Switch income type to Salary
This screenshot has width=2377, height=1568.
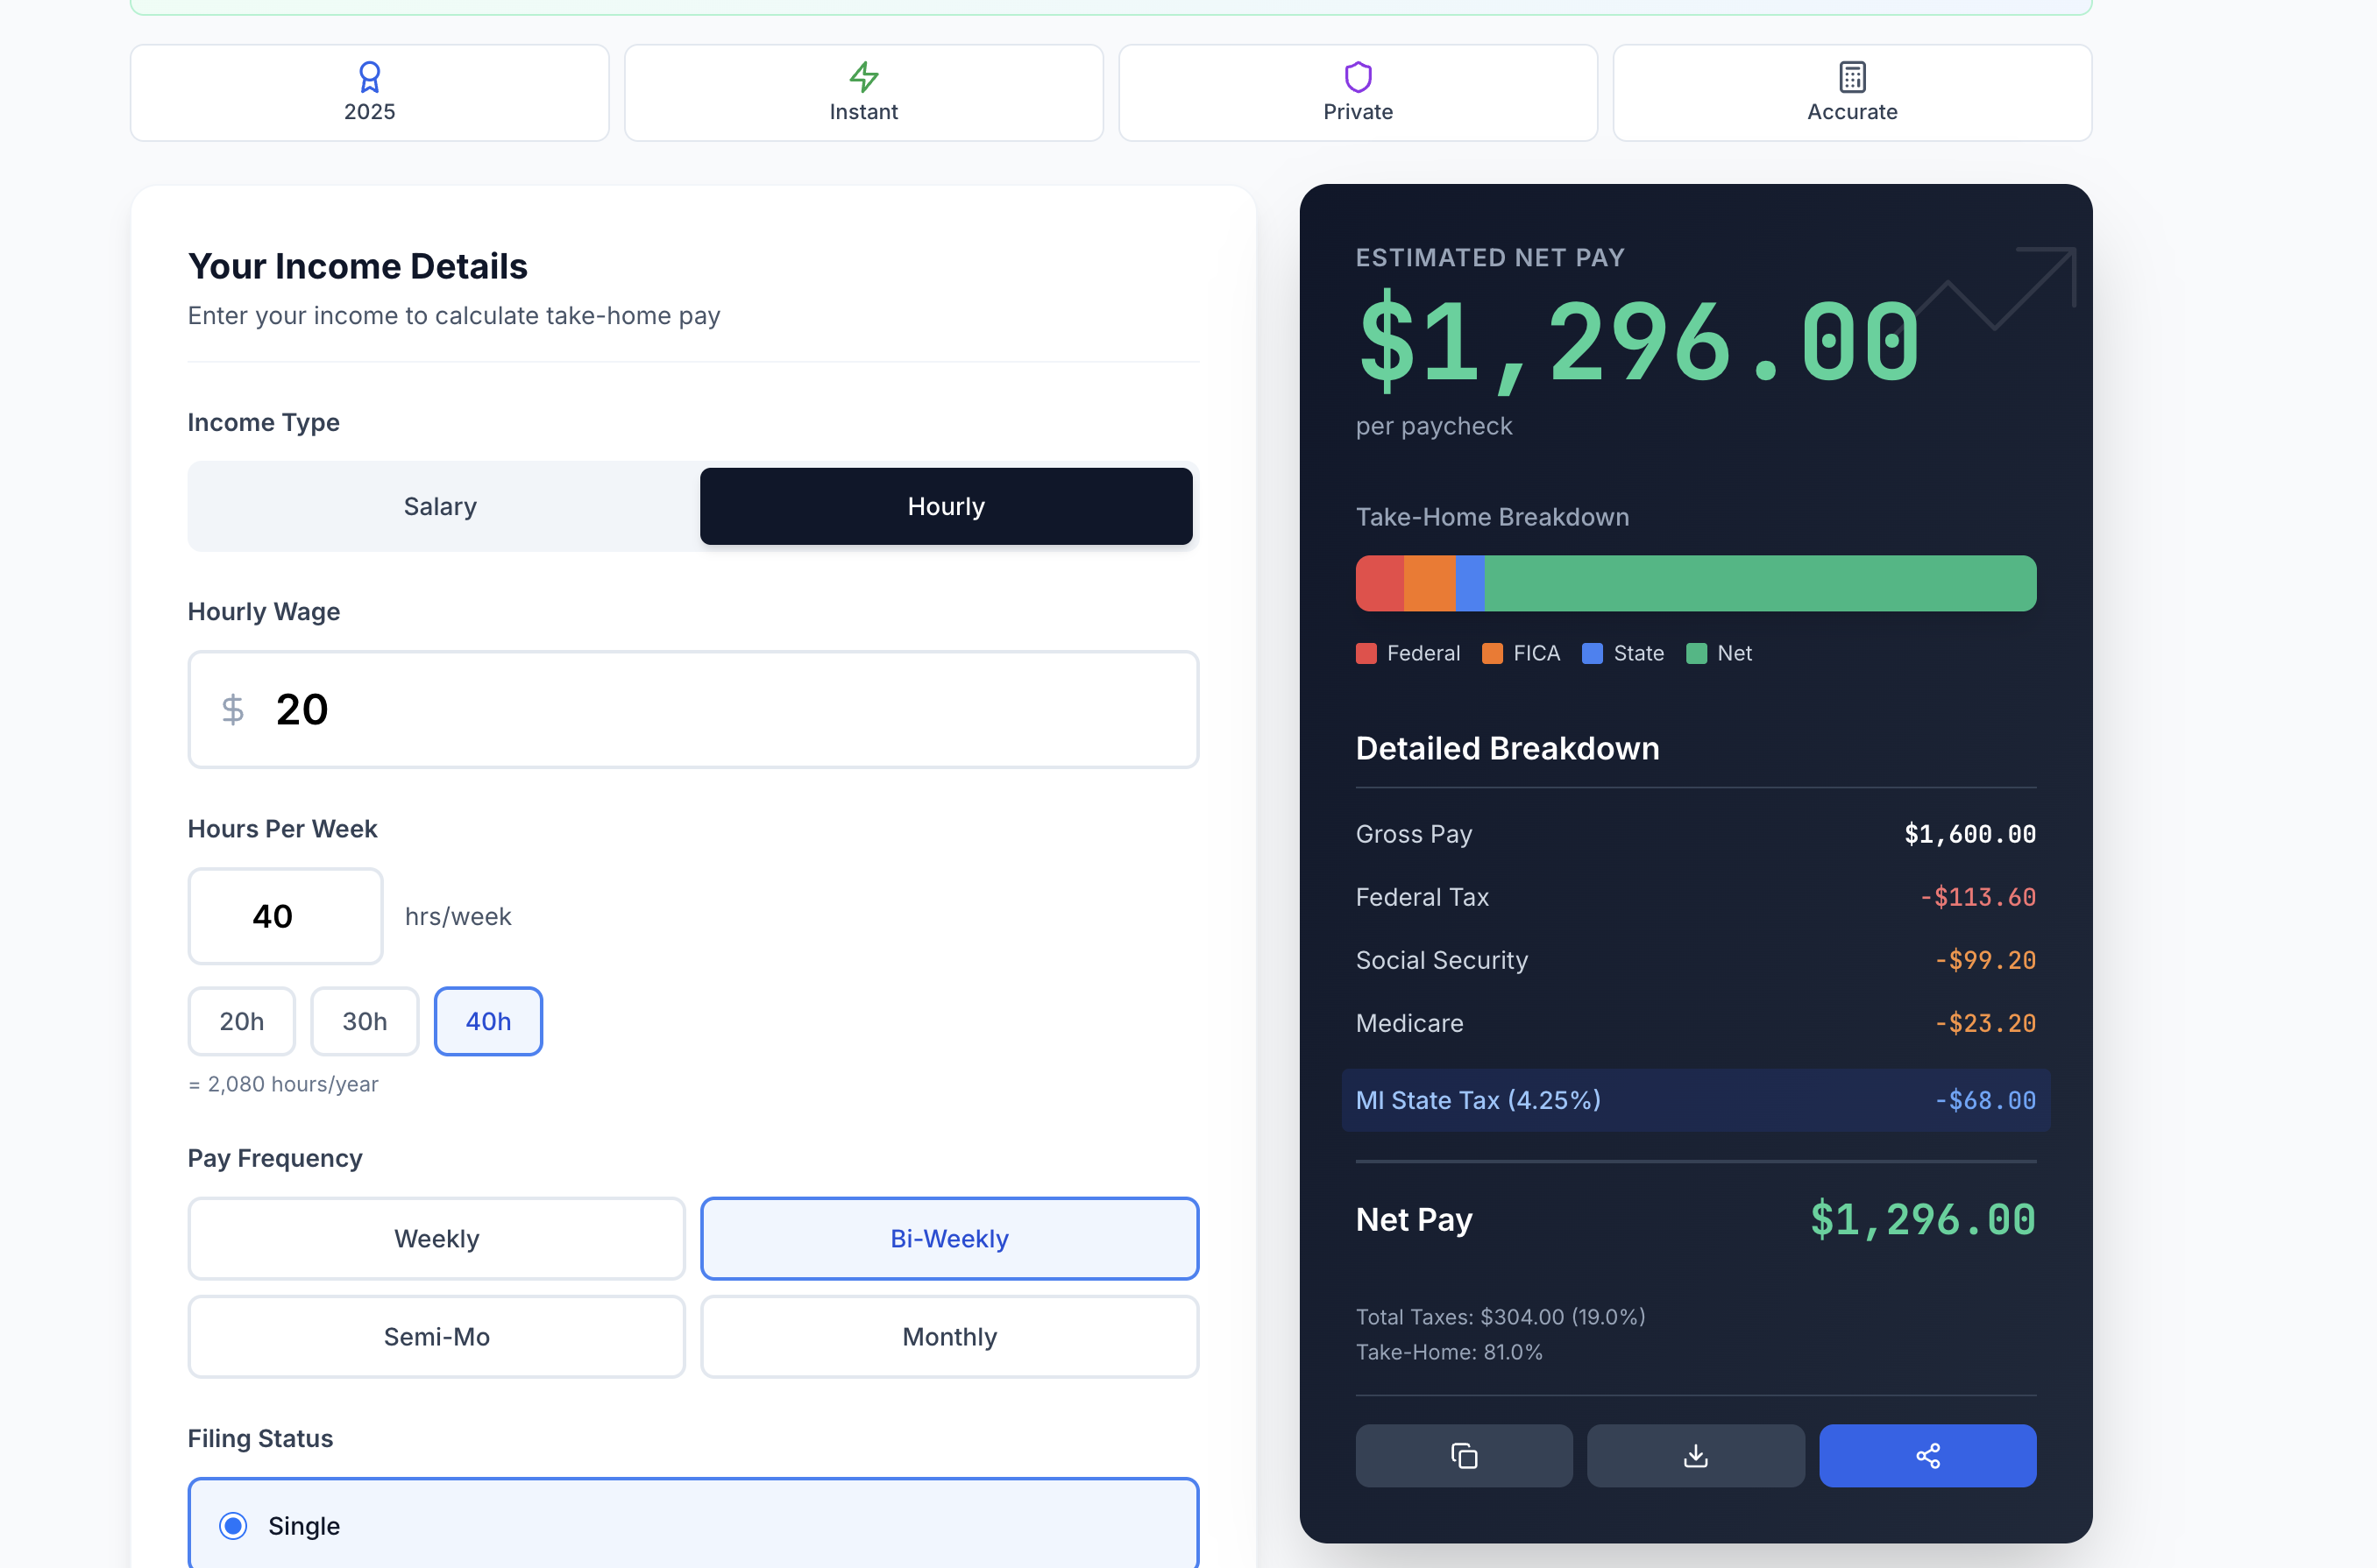440,506
